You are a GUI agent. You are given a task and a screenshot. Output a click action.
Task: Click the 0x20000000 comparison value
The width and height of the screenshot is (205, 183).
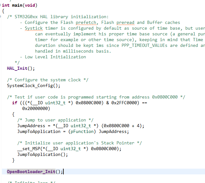[35, 108]
